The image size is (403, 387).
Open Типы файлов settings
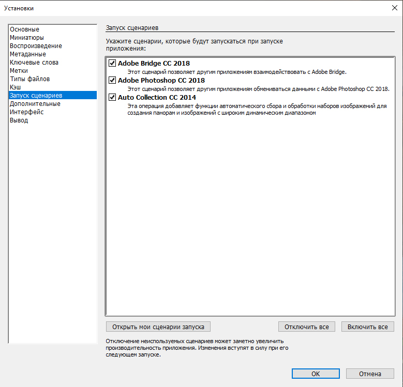click(x=53, y=79)
